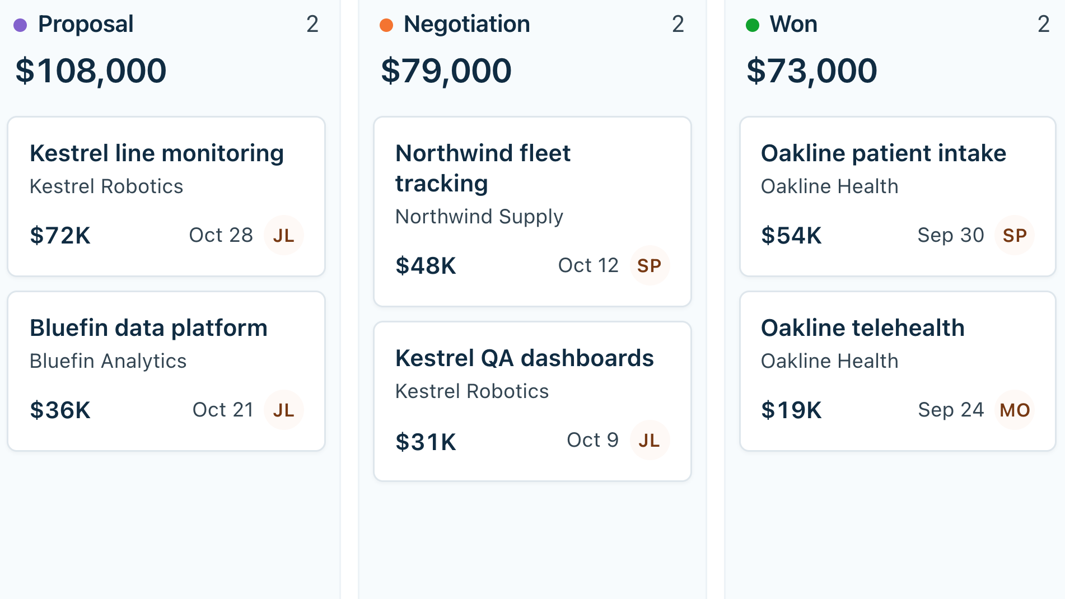1065x599 pixels.
Task: Click the SP avatar on Northwind fleet tracking
Action: pos(650,265)
